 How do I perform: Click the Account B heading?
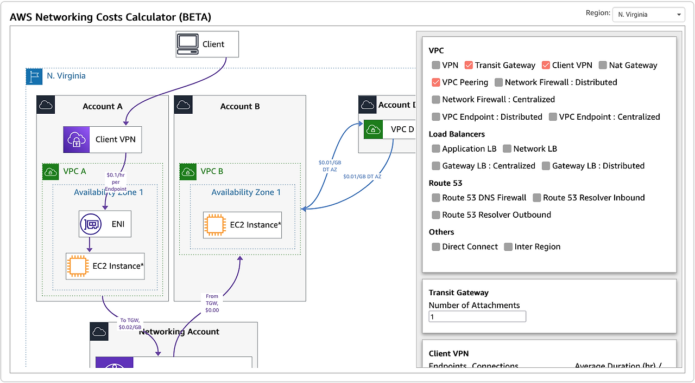pos(240,107)
